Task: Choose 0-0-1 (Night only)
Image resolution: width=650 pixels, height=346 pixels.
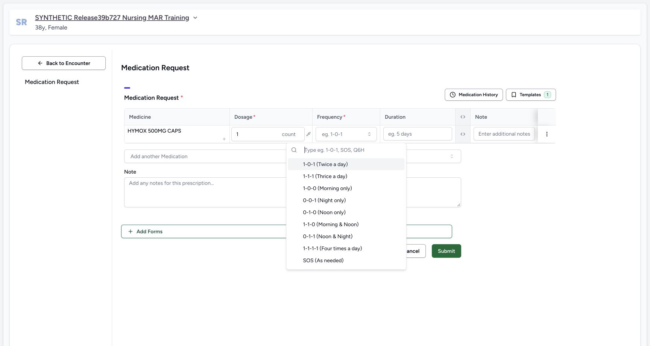Action: (346, 200)
